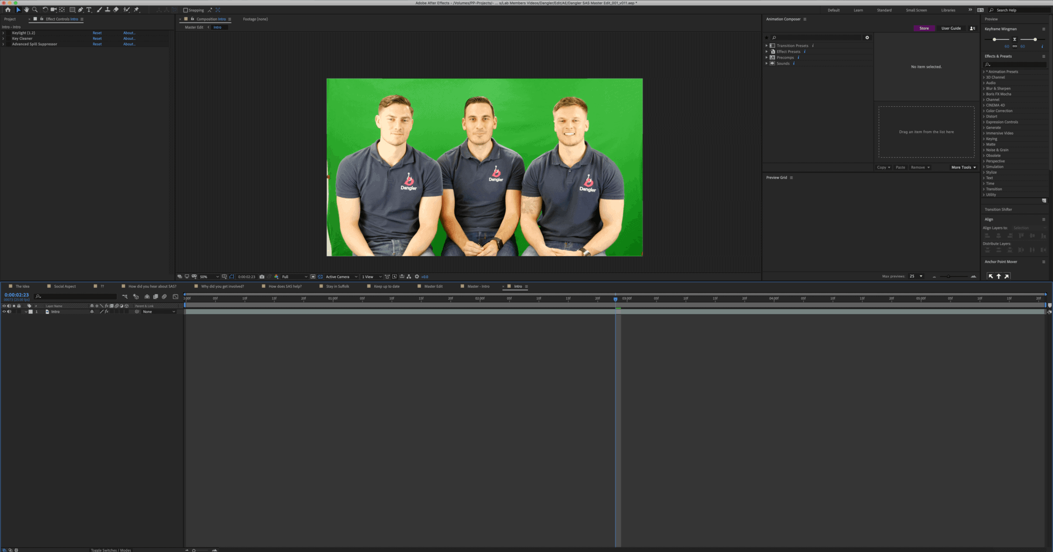Click left Keyframe Wingman slider handle

pyautogui.click(x=994, y=39)
